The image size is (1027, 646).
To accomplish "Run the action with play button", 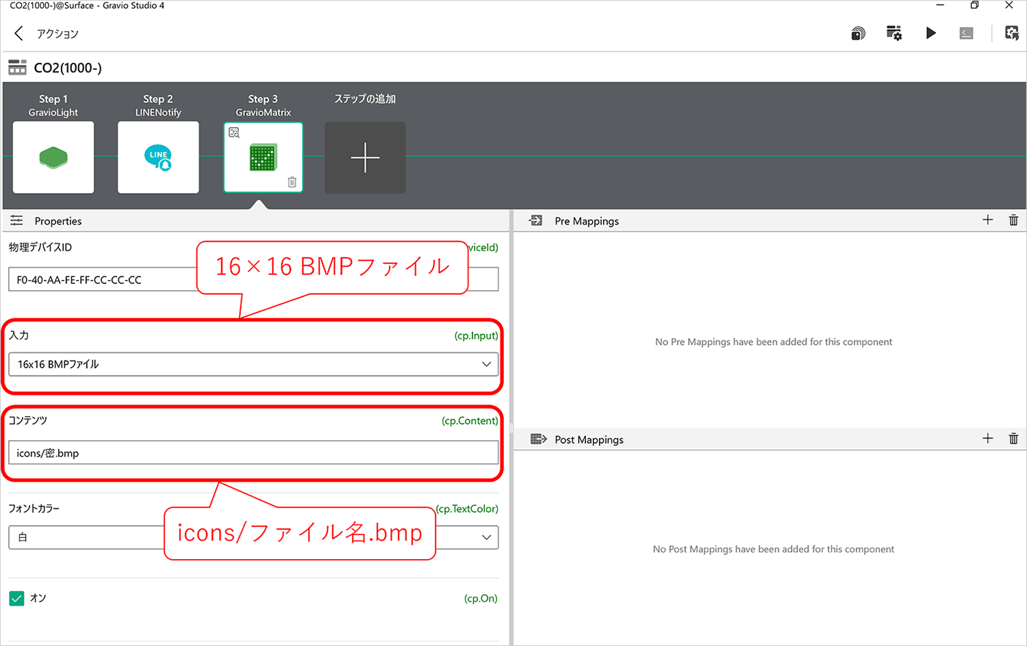I will click(x=930, y=33).
